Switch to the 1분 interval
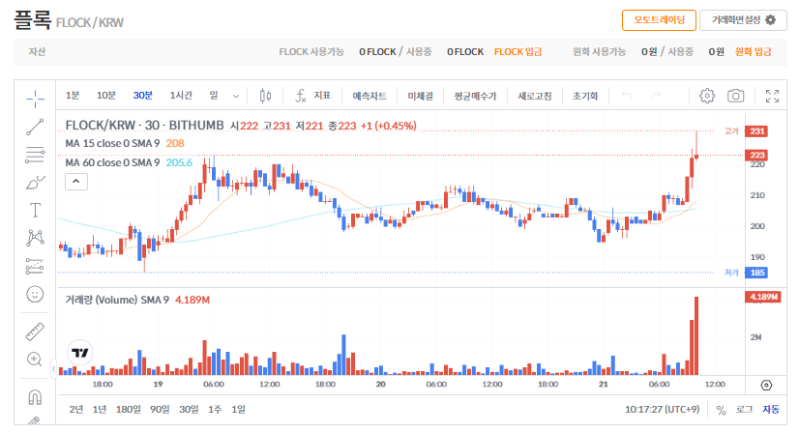Viewport: 799px width, 433px height. click(x=73, y=96)
